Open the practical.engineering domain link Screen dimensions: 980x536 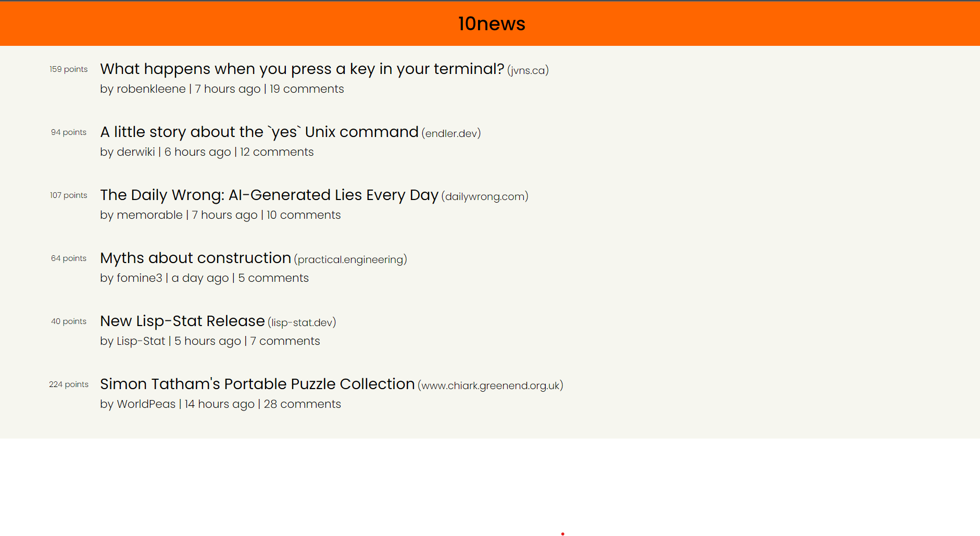coord(350,259)
